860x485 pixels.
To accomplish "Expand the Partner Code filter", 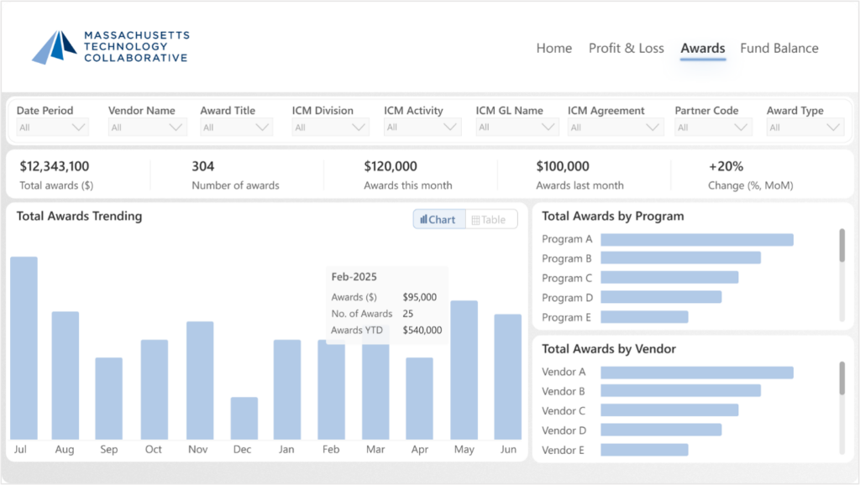I will [713, 128].
